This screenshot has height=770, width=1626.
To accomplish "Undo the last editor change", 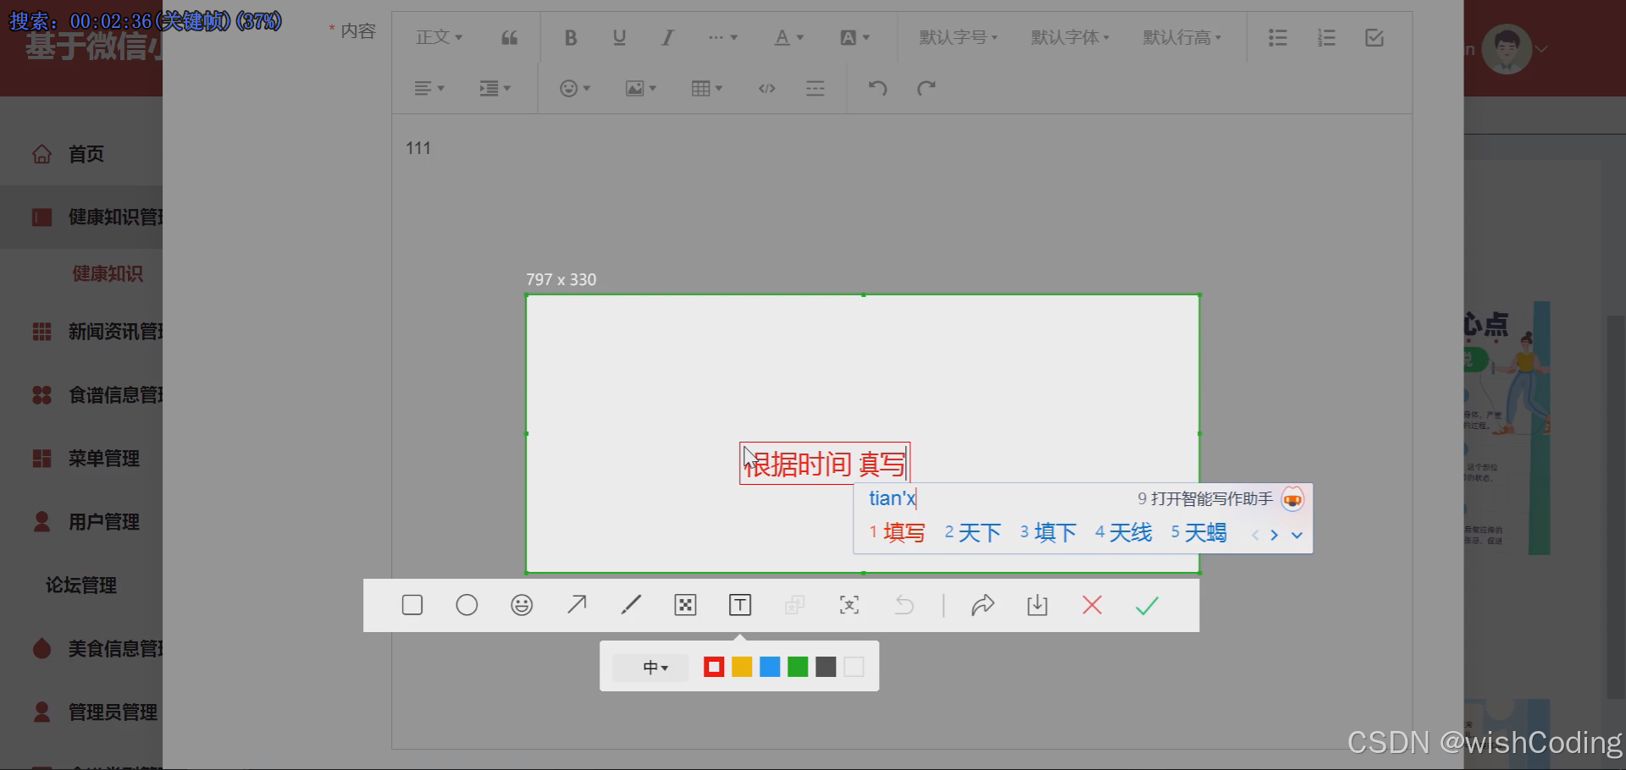I will [877, 88].
